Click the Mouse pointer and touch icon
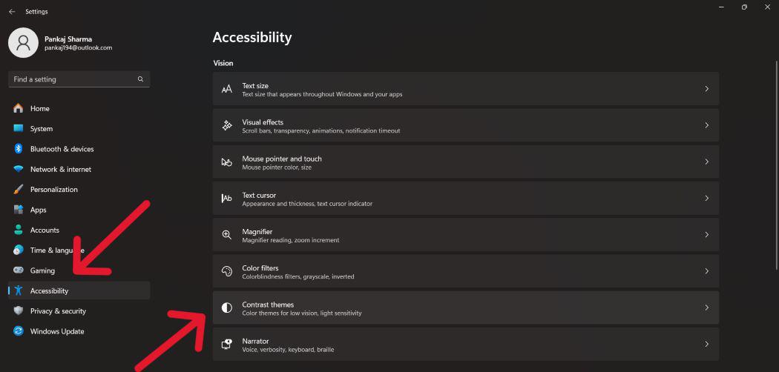Image resolution: width=779 pixels, height=372 pixels. [227, 162]
